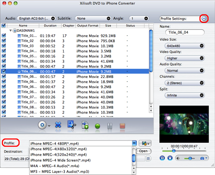This screenshot has height=175, width=215.
Task: Sort by the Name column header
Action: [23, 25]
